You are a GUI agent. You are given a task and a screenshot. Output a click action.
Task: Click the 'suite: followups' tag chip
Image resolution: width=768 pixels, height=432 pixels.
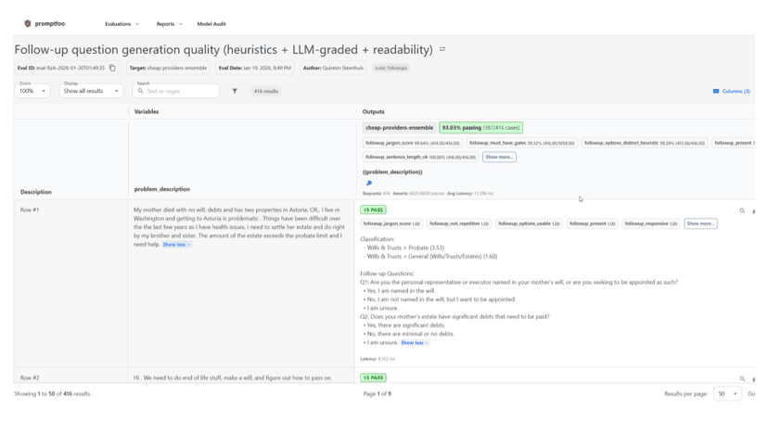point(391,68)
